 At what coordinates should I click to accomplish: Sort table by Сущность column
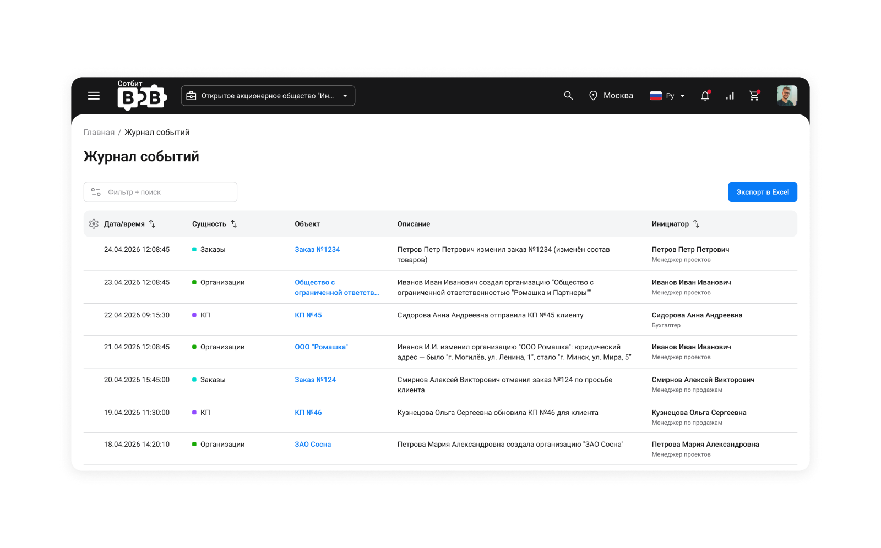point(234,224)
